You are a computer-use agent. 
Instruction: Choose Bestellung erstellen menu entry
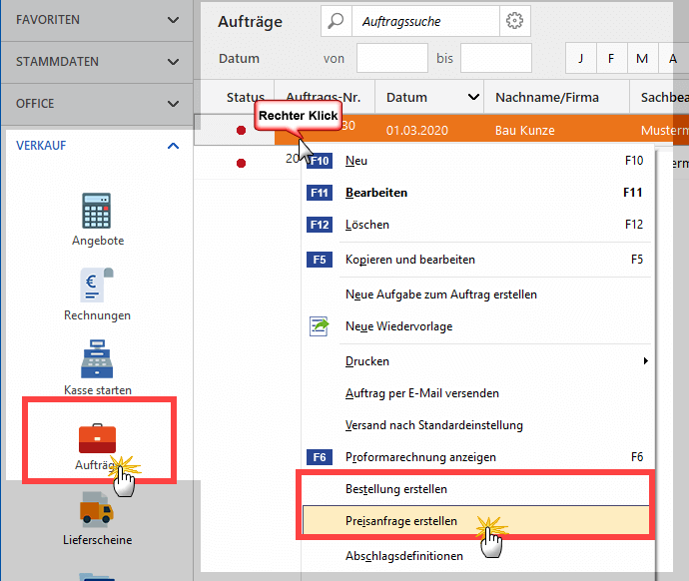coord(396,489)
